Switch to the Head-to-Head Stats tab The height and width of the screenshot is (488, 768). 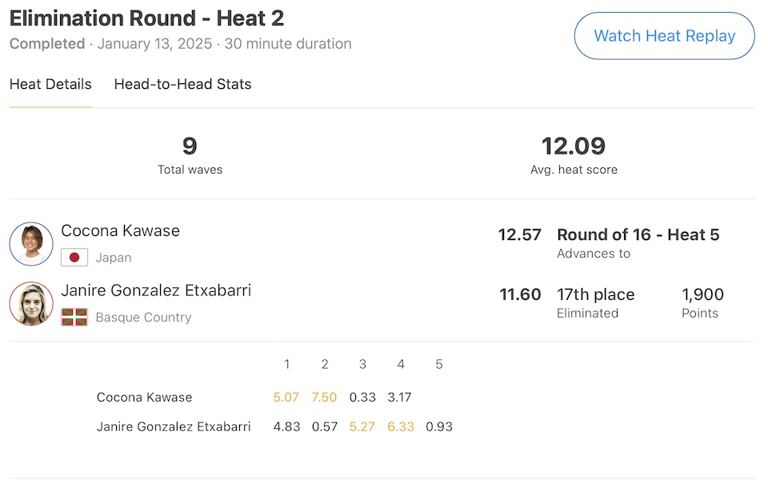[182, 84]
